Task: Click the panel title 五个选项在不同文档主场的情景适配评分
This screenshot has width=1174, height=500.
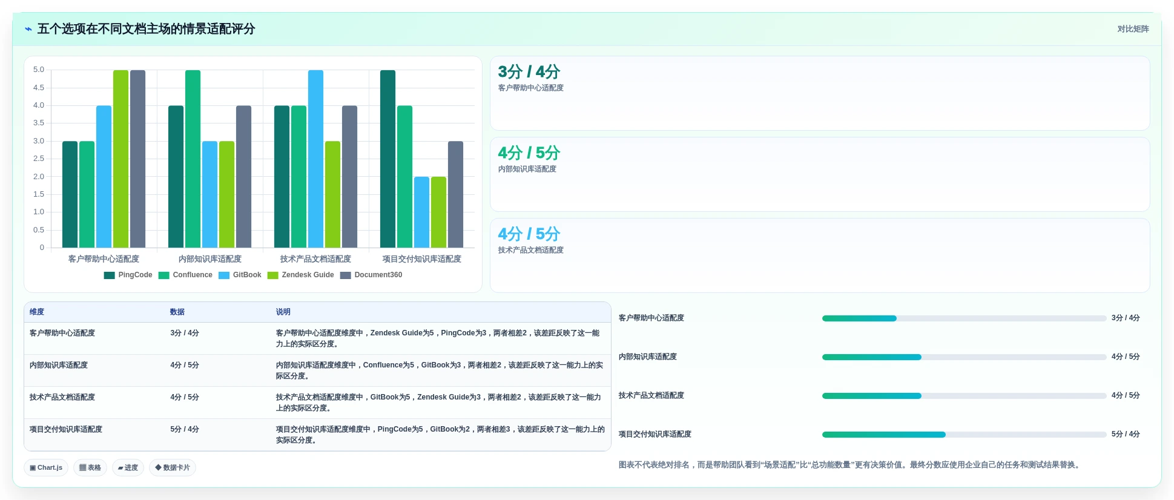Action: [146, 29]
